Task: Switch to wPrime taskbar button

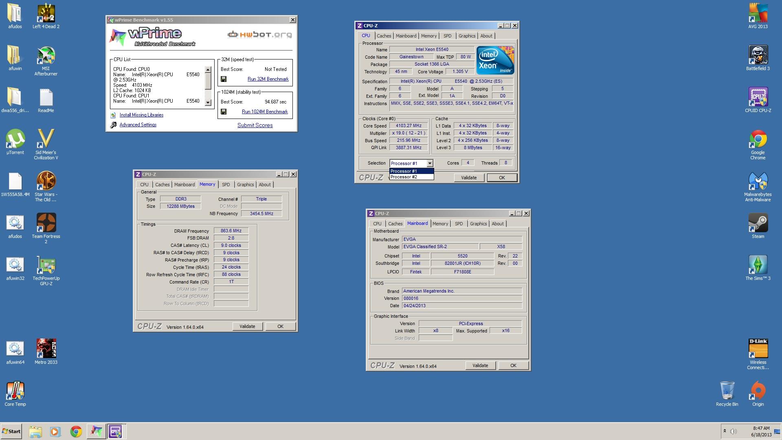Action: click(x=96, y=431)
